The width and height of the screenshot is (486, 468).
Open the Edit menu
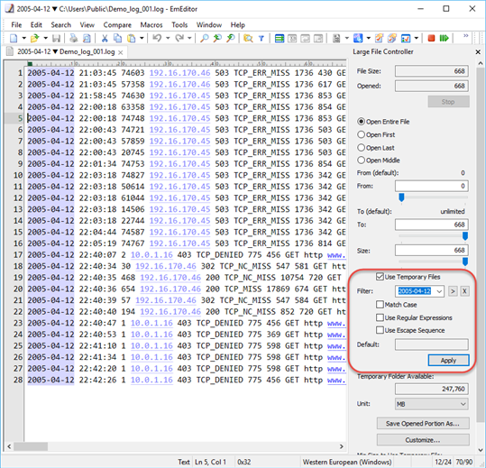(x=36, y=24)
